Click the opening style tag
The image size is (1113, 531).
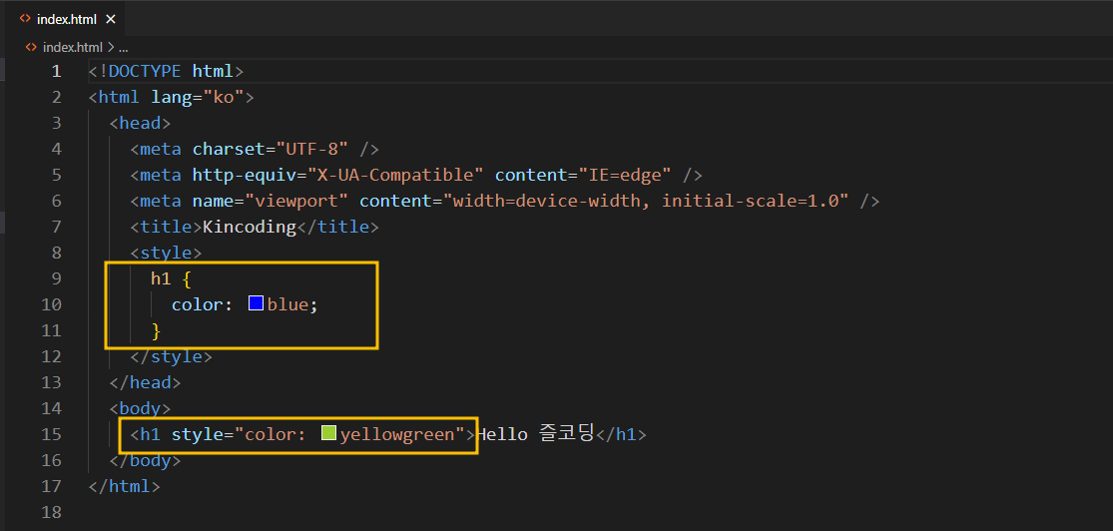(x=166, y=253)
